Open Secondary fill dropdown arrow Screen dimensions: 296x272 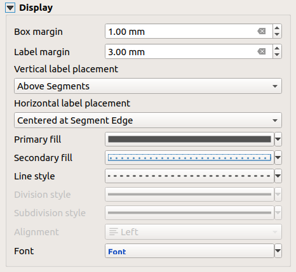pyautogui.click(x=278, y=157)
